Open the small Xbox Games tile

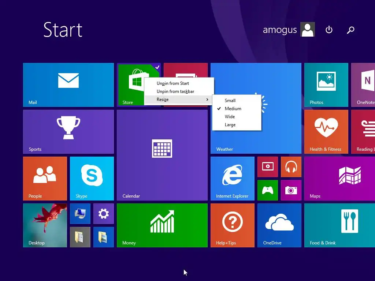click(x=268, y=190)
